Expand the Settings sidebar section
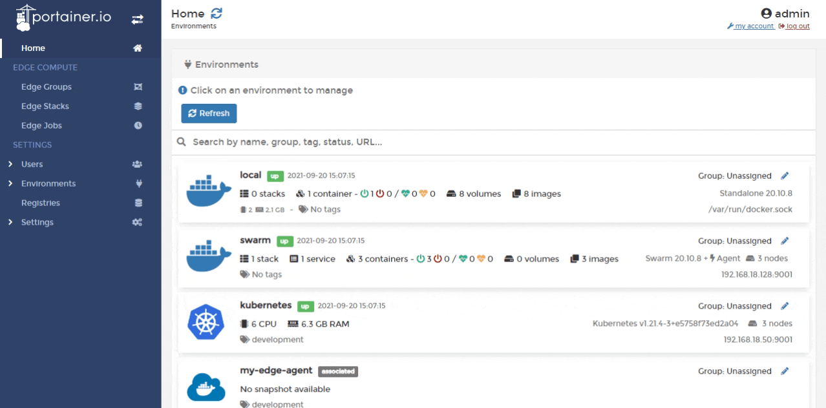The height and width of the screenshot is (408, 826). click(11, 222)
